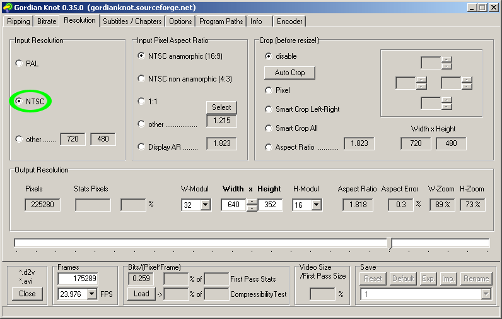Select 'other' pixel aspect ratio option
This screenshot has width=502, height=319.
141,124
